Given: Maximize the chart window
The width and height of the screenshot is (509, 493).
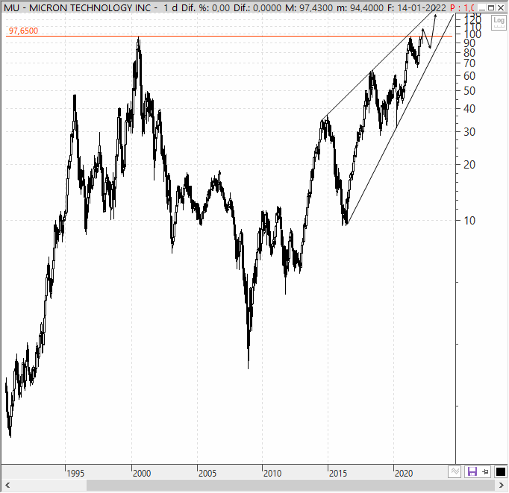Looking at the screenshot, I should pos(491,7).
